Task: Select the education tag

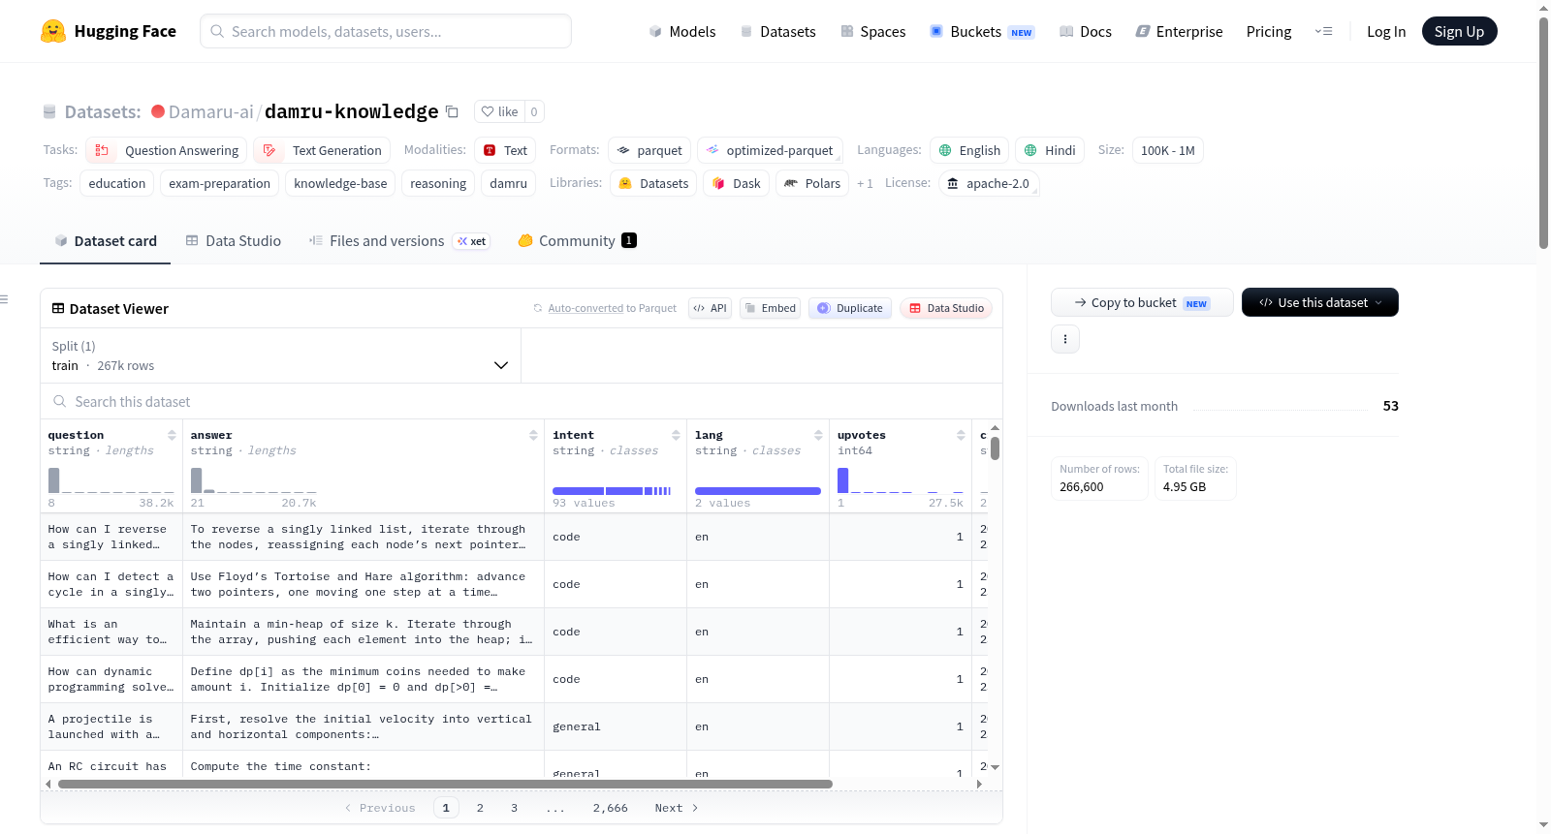Action: click(x=117, y=183)
